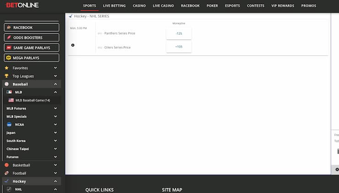The height and width of the screenshot is (193, 339).
Task: Open the Casino tab
Action: (x=139, y=5)
